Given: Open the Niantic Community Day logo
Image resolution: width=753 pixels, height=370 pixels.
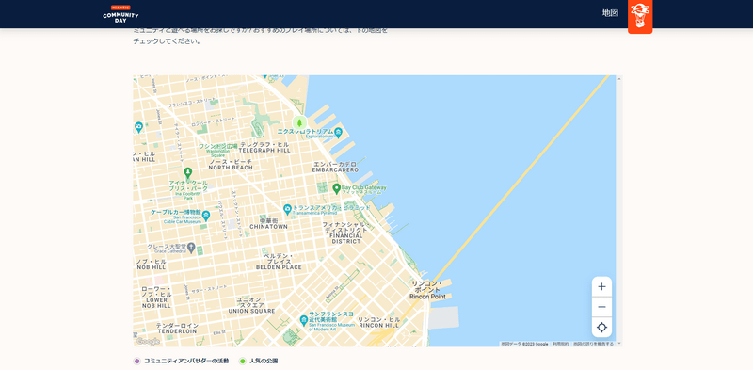Looking at the screenshot, I should click(120, 13).
